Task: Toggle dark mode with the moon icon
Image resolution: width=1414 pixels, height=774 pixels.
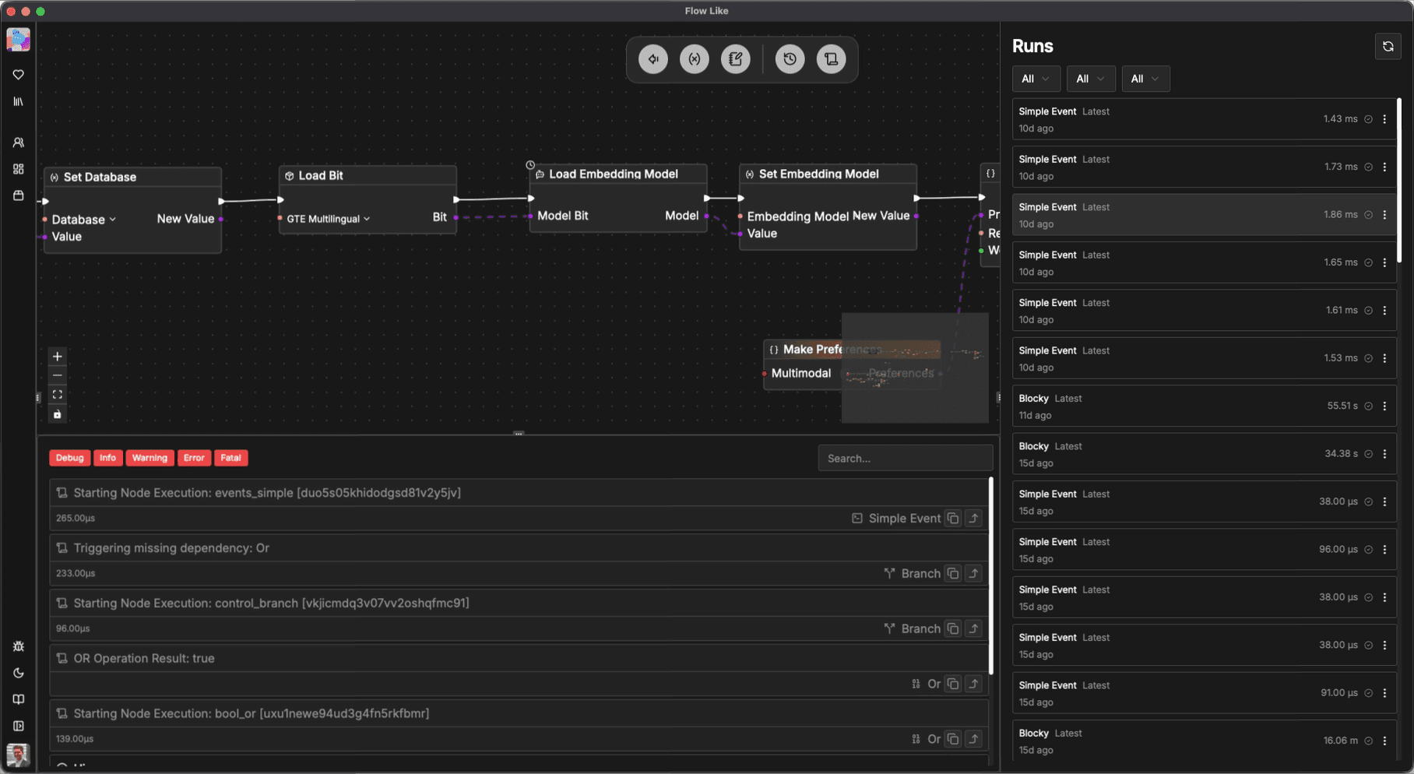Action: point(18,673)
